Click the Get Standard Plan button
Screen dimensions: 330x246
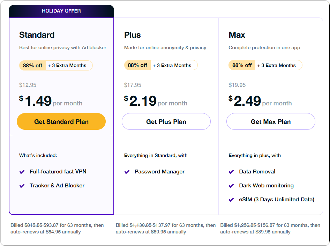point(61,121)
